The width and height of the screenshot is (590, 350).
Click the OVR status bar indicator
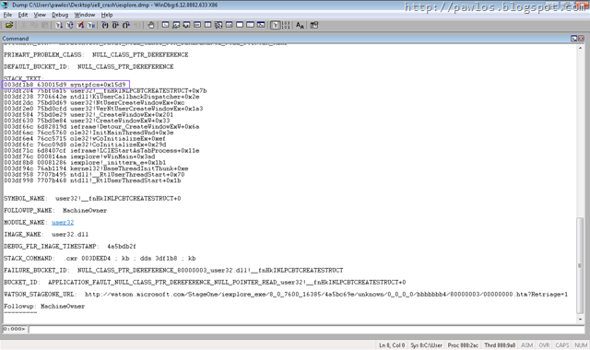tap(544, 345)
